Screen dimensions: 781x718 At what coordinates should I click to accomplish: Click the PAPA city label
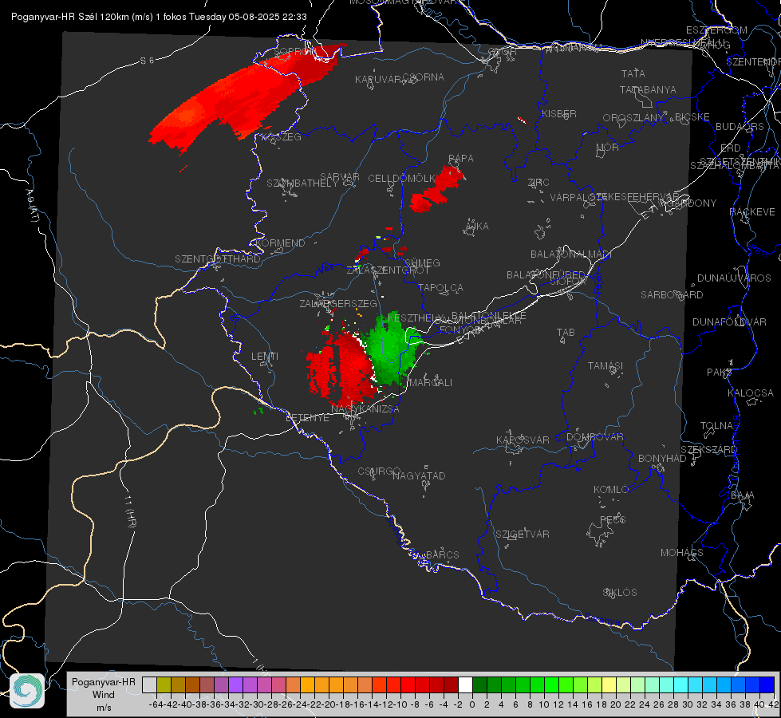point(461,158)
